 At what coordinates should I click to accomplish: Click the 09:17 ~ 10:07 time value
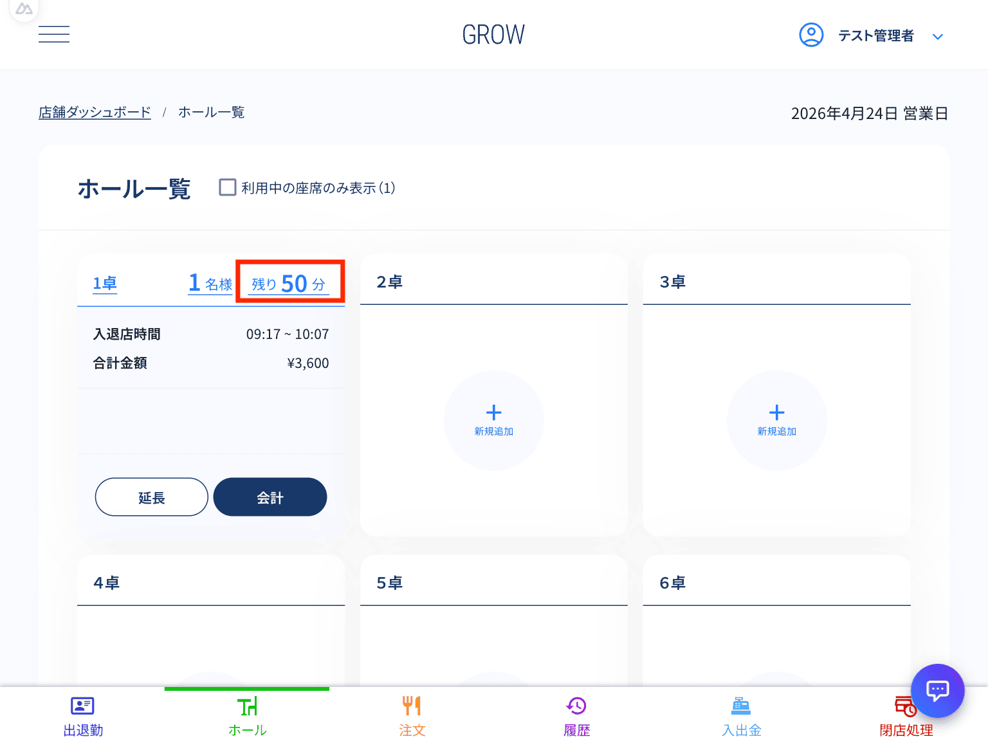(x=288, y=334)
